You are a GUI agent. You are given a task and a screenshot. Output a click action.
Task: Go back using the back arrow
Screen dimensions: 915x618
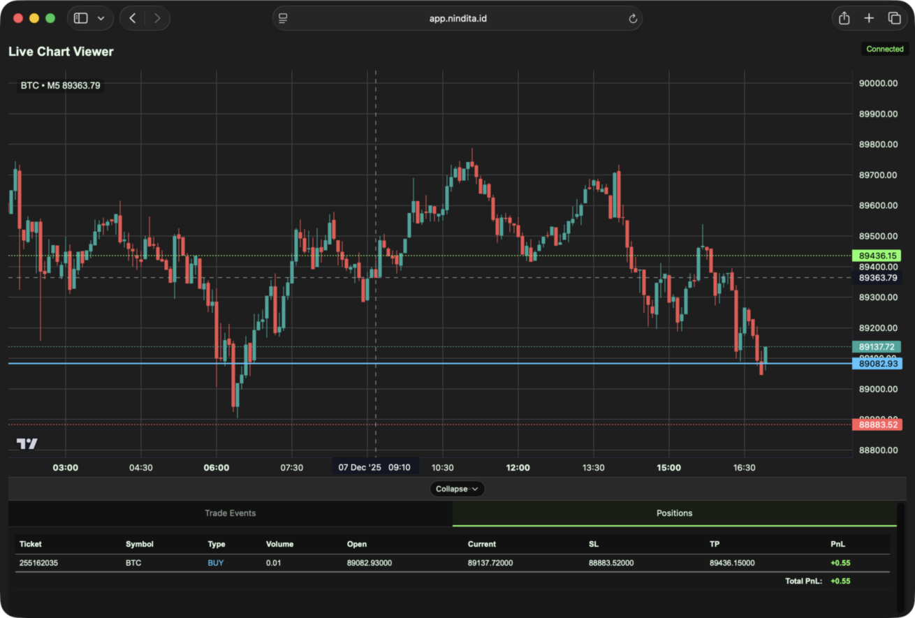133,18
